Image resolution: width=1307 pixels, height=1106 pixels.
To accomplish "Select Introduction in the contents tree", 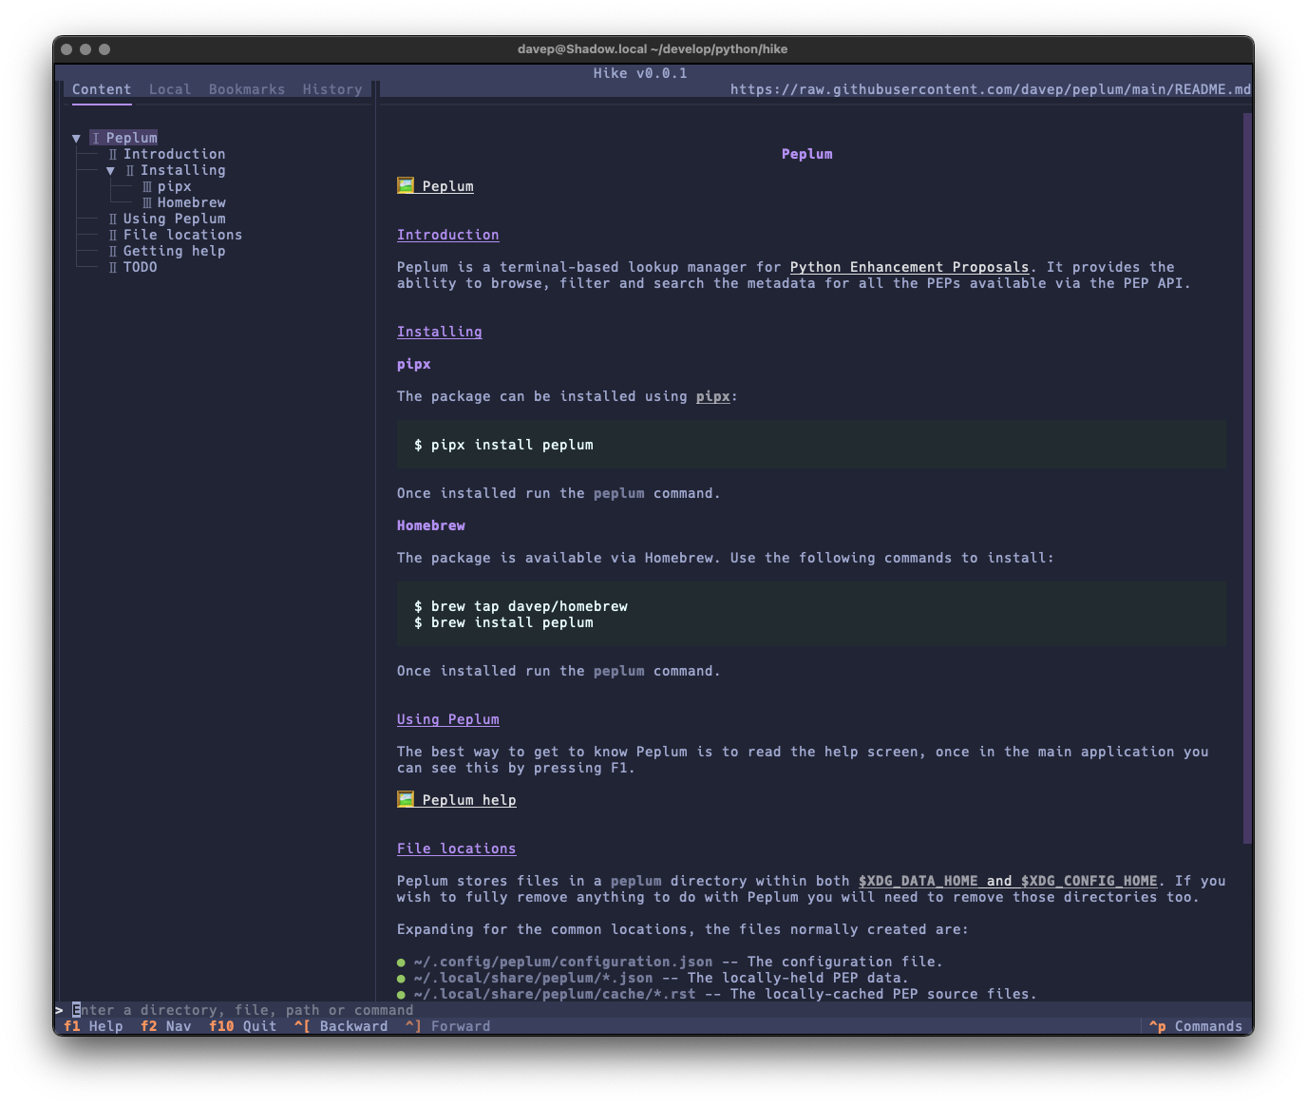I will pyautogui.click(x=174, y=154).
